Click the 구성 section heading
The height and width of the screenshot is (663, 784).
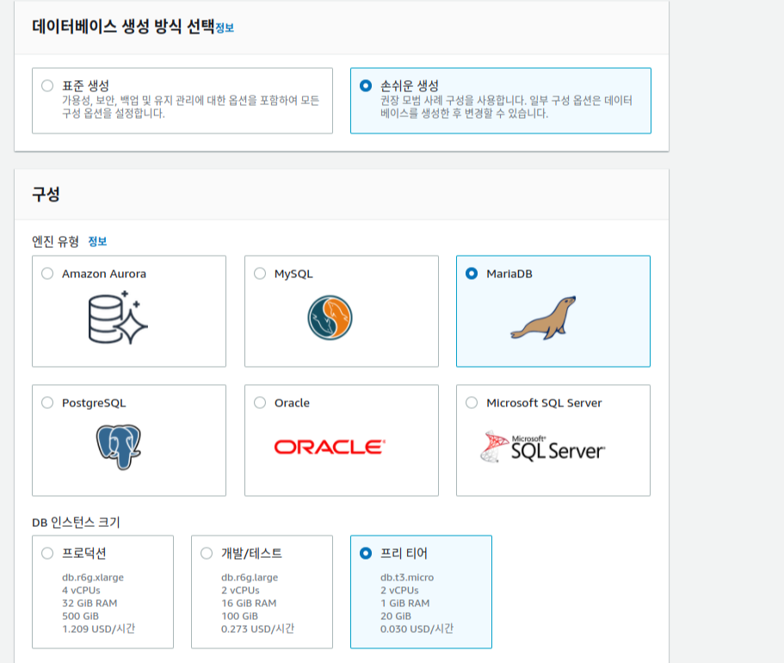[x=46, y=194]
